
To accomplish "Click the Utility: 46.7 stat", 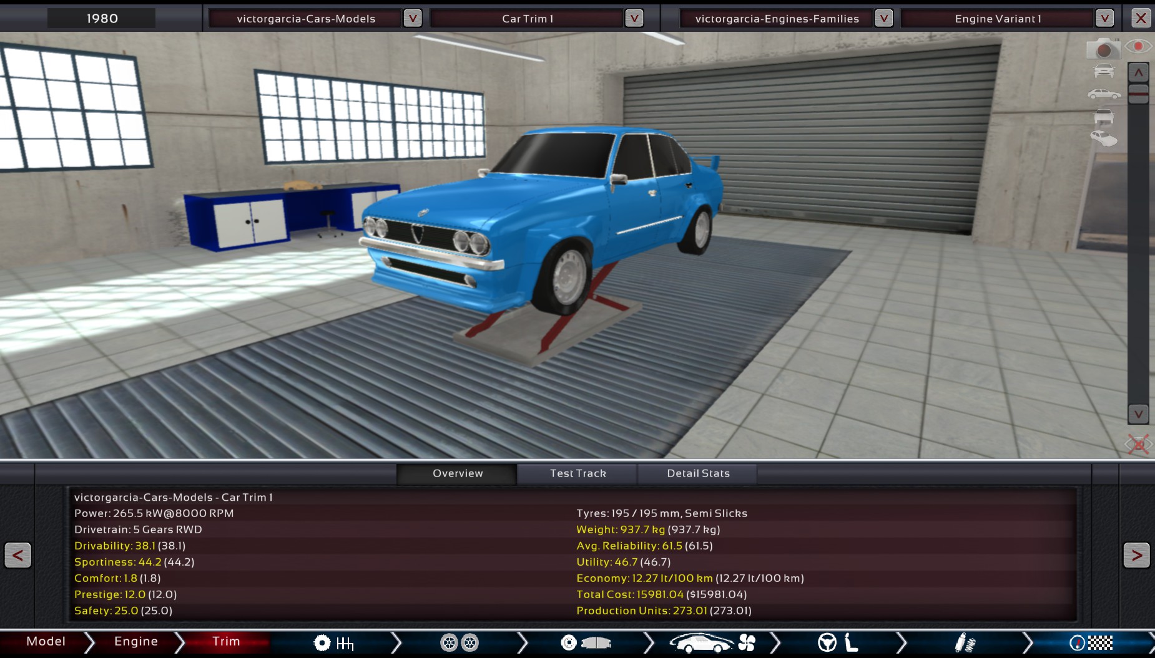I will (623, 562).
